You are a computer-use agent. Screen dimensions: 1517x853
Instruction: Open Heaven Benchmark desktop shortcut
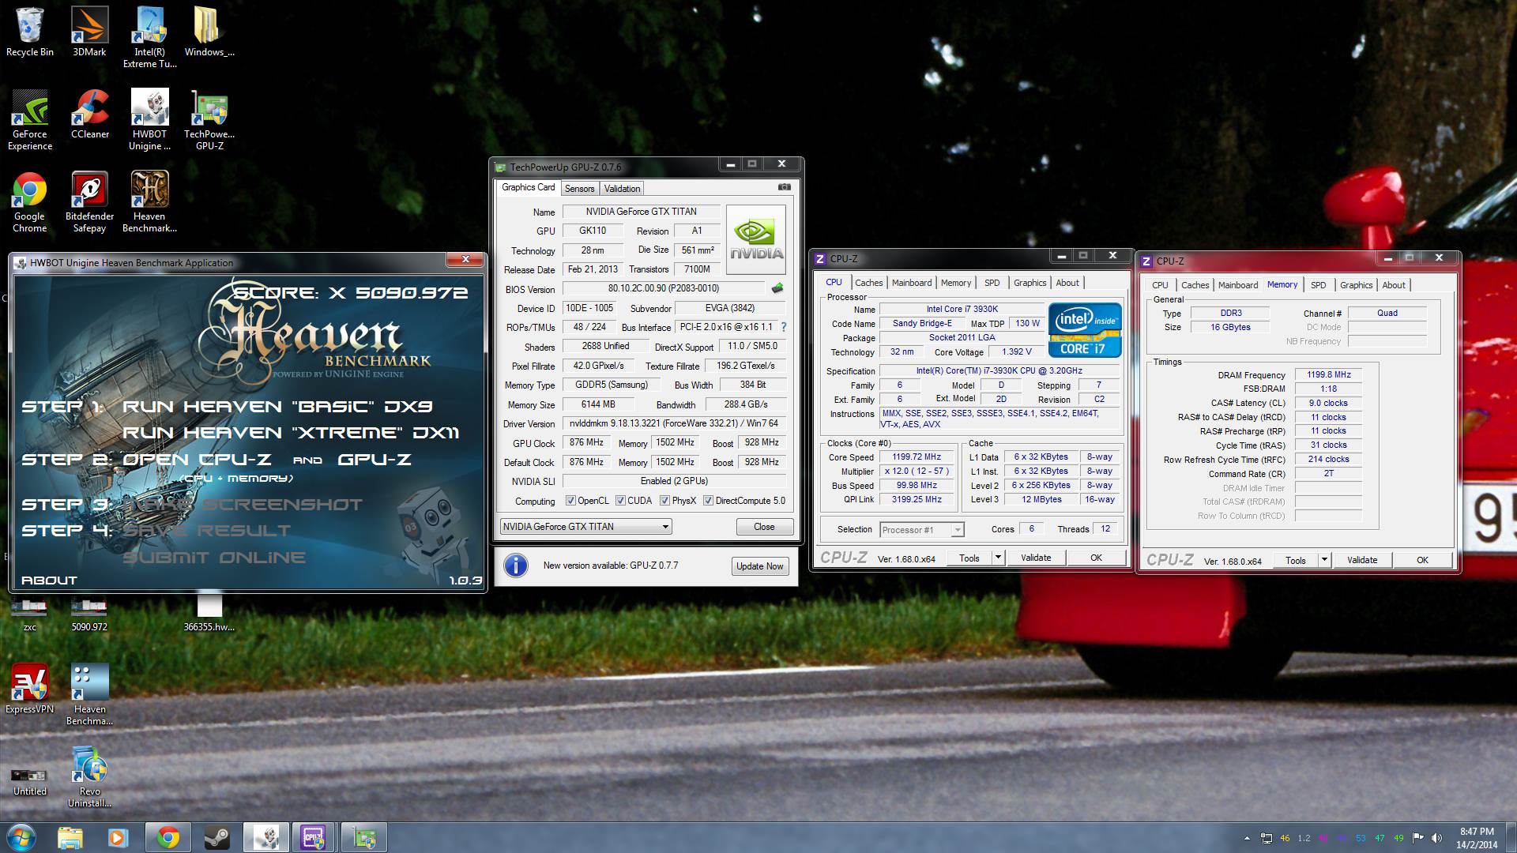(x=149, y=201)
